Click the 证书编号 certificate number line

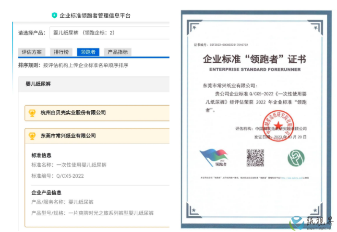pyautogui.click(x=221, y=45)
